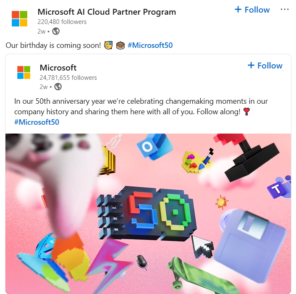Click the Outlook icon in the image
This screenshot has height=294, width=296.
(155, 146)
